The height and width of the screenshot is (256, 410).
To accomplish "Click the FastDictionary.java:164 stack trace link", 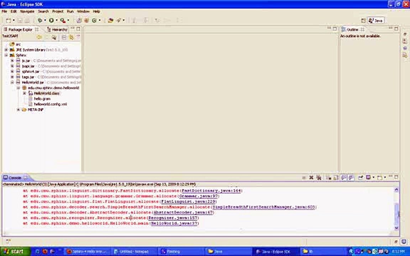I will (x=211, y=191).
